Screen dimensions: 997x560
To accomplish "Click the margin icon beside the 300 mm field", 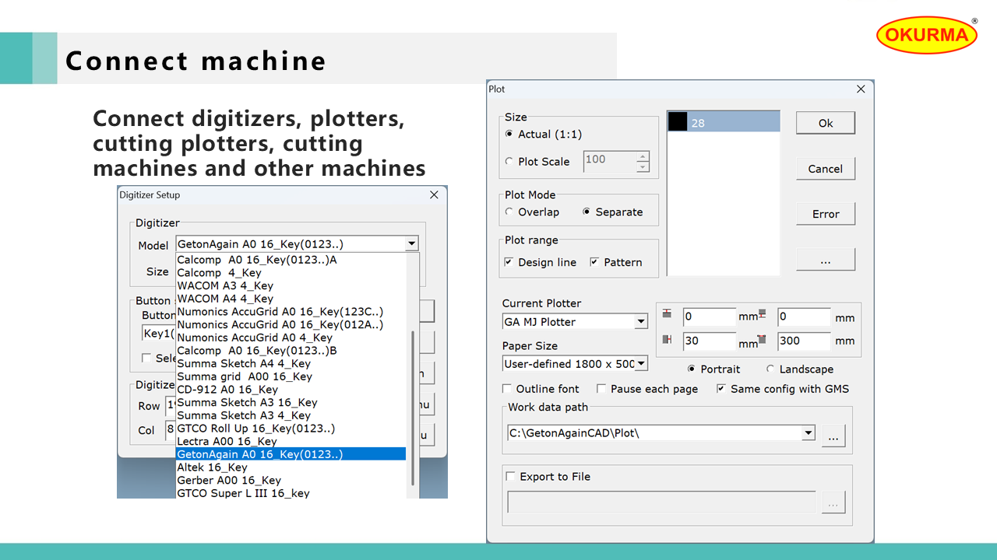I will click(x=761, y=340).
